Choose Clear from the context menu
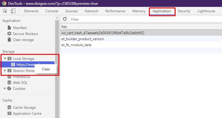Screen dimensions: 222x118 pyautogui.click(x=46, y=69)
